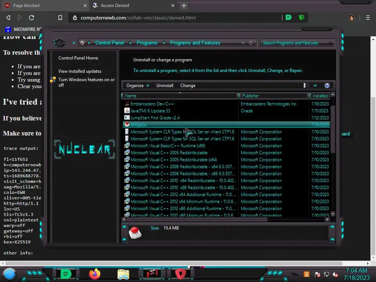
Task: Click the back orb in Programs and Features window
Action: tap(59, 43)
